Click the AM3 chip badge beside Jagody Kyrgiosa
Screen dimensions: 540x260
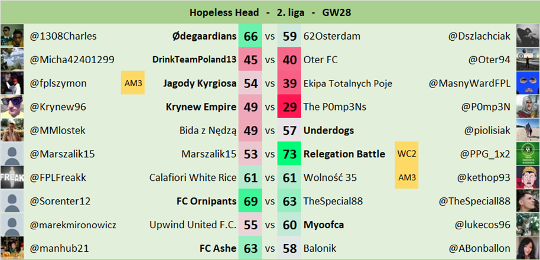tap(132, 83)
